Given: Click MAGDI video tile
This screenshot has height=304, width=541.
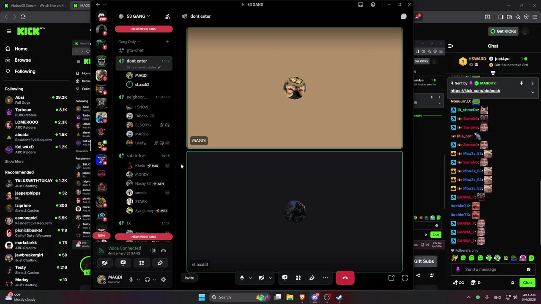Looking at the screenshot, I should tap(295, 88).
